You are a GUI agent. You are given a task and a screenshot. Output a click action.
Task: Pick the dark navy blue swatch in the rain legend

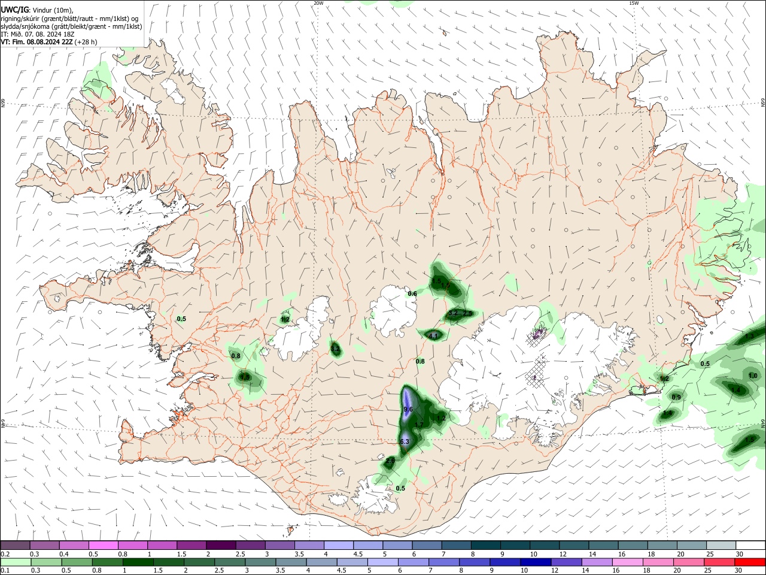click(536, 562)
